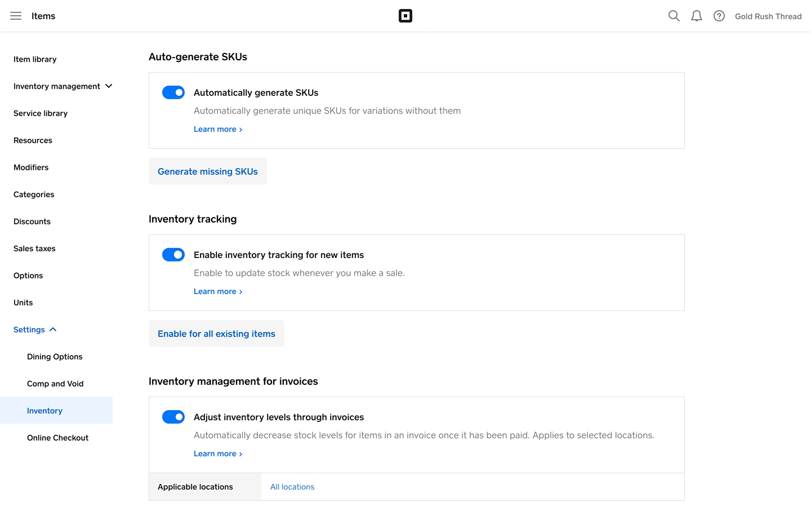Toggle Automatically generate SKUs switch

(173, 92)
